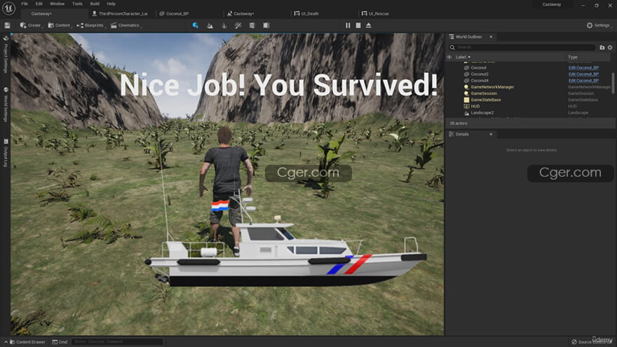
Task: Activate Mesh Paint brush mode icon
Action: tap(238, 25)
